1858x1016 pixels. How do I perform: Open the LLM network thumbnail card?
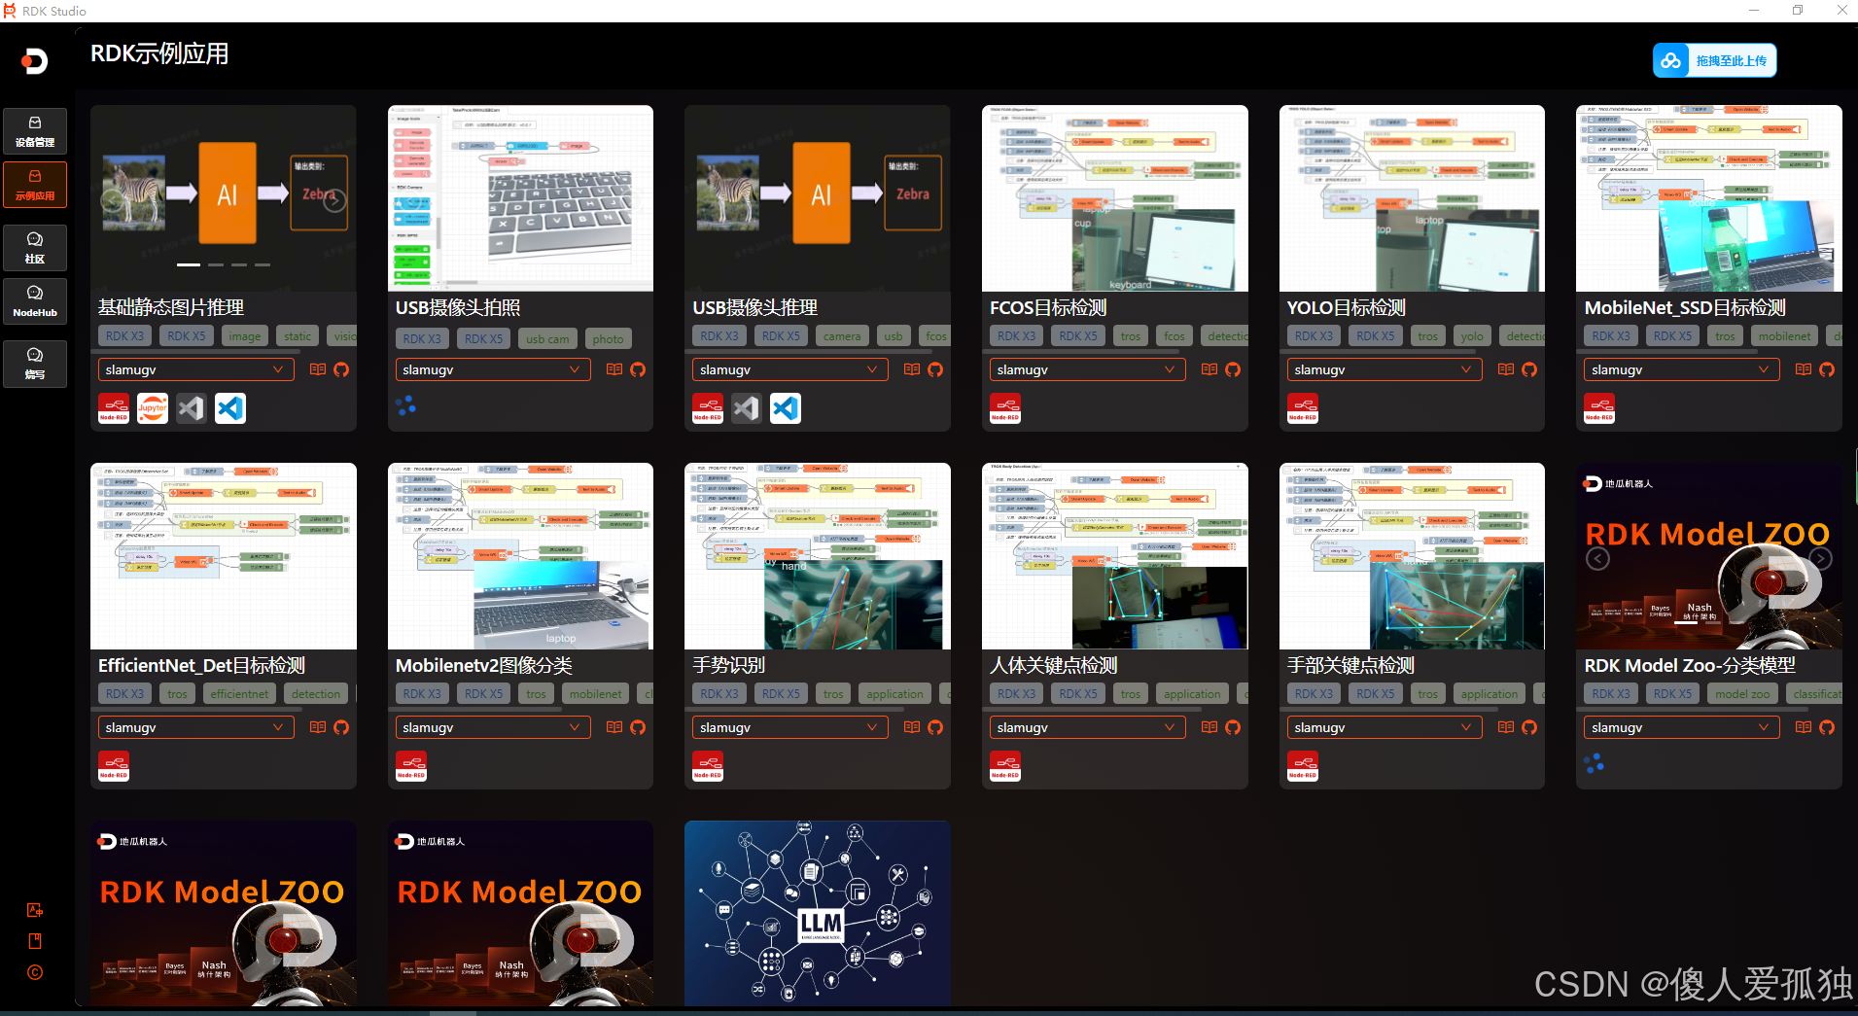click(818, 914)
